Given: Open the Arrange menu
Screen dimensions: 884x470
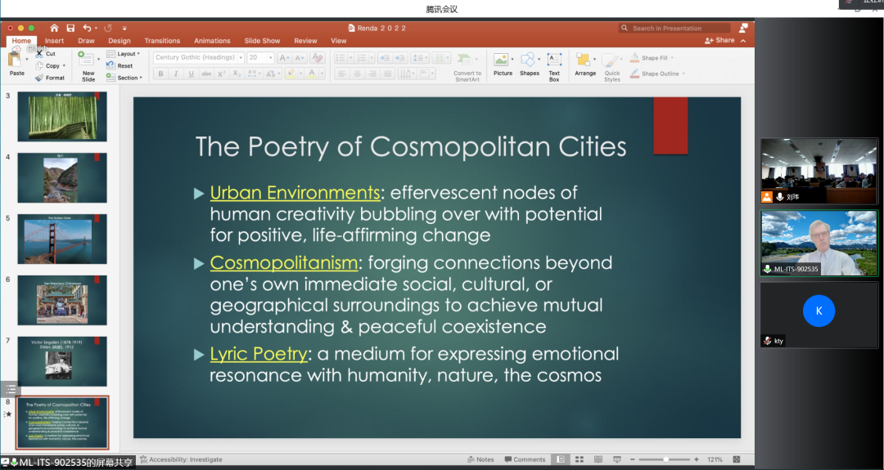Looking at the screenshot, I should point(585,65).
